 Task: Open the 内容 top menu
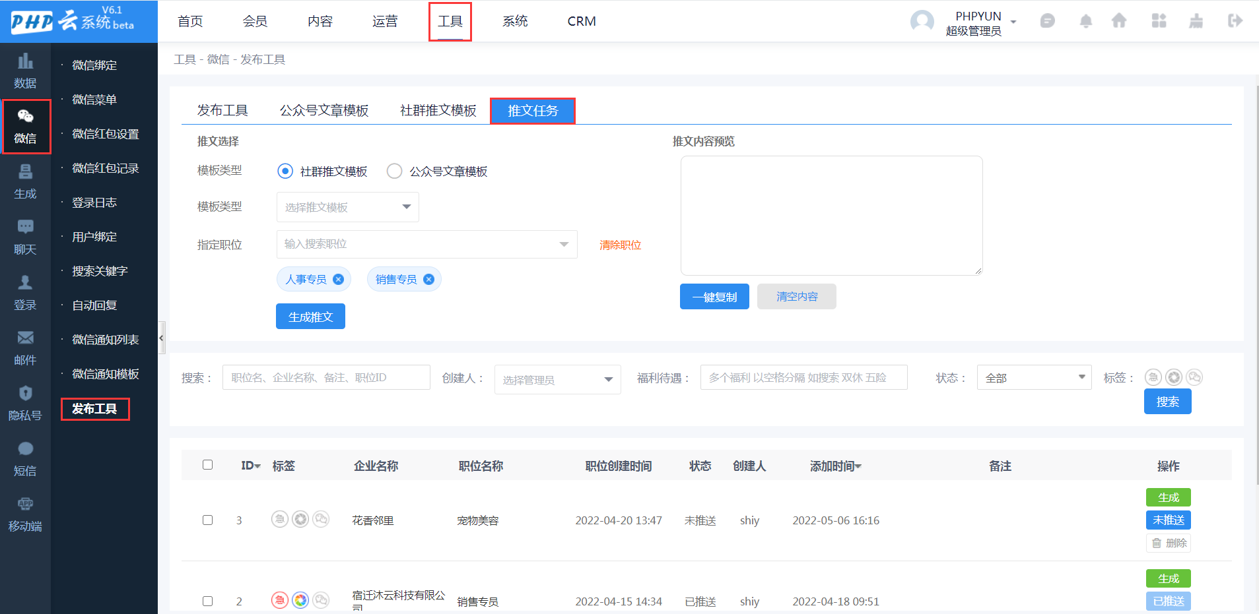click(x=320, y=21)
